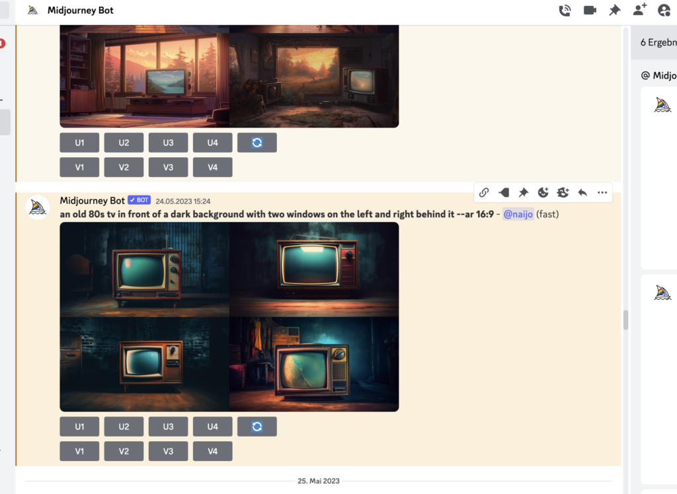677x494 pixels.
Task: Open first sailboat avatar in search results panel
Action: pyautogui.click(x=662, y=105)
